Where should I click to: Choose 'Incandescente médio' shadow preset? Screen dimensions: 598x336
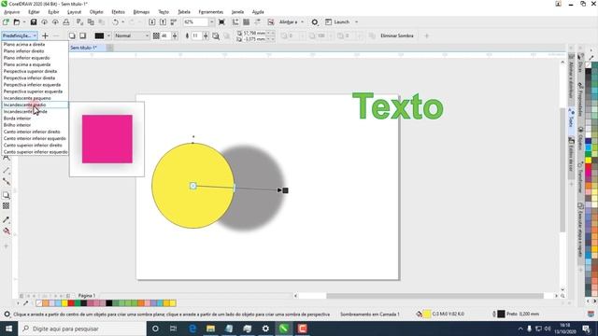(35, 105)
